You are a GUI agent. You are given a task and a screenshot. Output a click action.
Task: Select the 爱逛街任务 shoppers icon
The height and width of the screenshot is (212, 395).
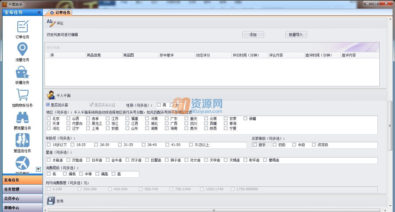click(23, 140)
